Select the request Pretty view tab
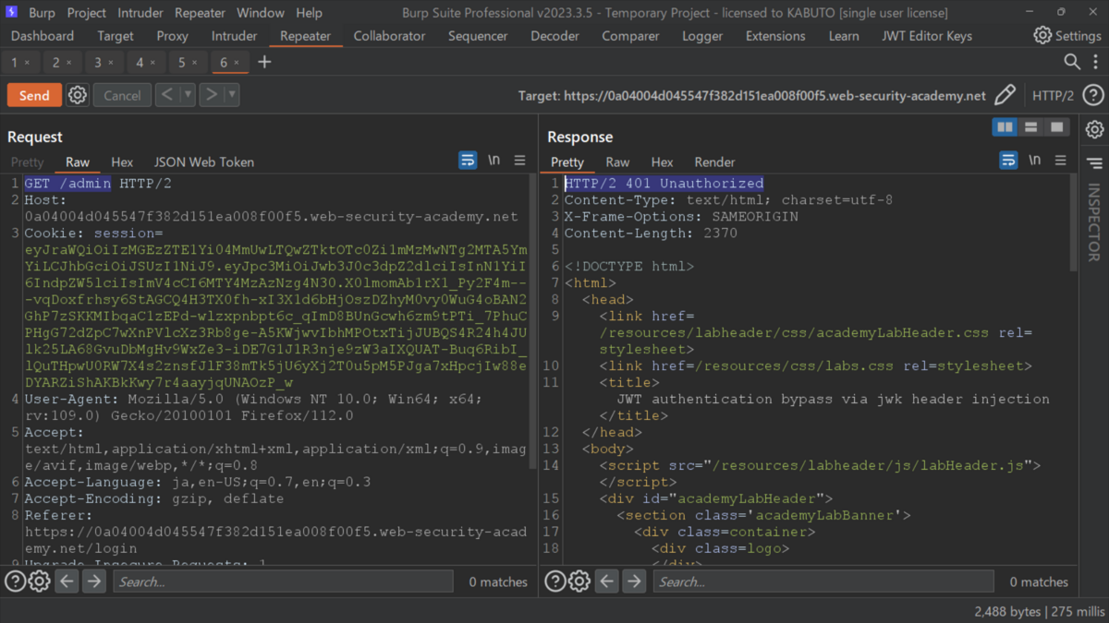Screen dimensions: 1109x623 point(27,162)
